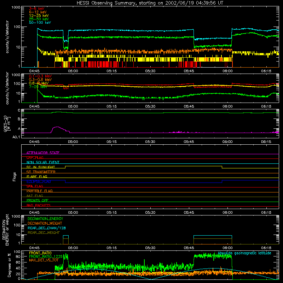283x283 pixels.
Task: Click the top panel counts/s/detector axis label
Action: (x=7, y=37)
